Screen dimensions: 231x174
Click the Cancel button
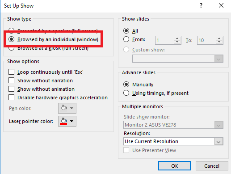pyautogui.click(x=212, y=166)
